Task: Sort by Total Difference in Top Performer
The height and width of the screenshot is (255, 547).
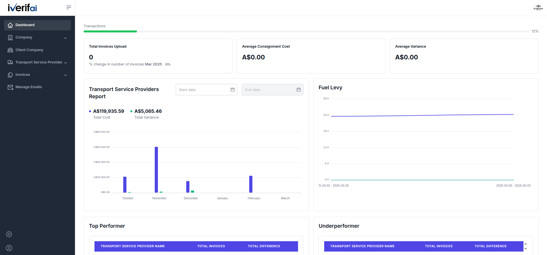Action: [264, 246]
